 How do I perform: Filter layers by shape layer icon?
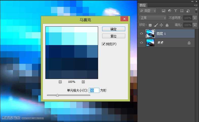(182, 11)
